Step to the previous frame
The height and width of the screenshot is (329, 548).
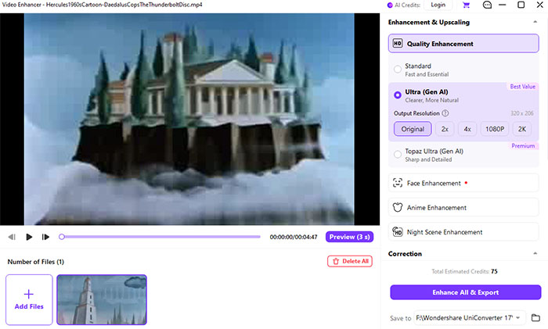pyautogui.click(x=12, y=237)
